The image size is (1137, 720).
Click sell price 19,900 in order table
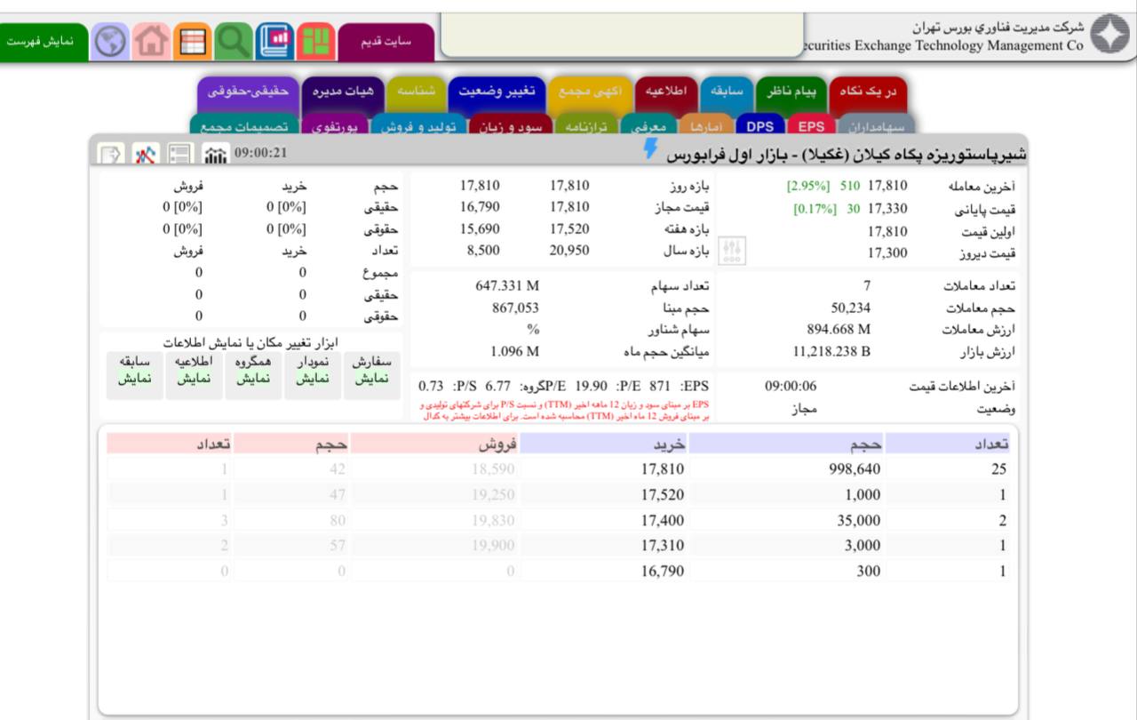coord(493,546)
